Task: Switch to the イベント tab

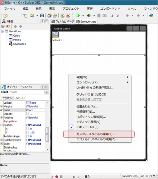Action: click(19, 98)
